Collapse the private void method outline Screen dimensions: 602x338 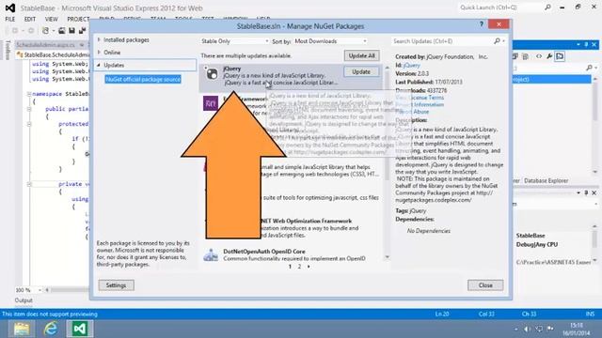click(x=29, y=184)
